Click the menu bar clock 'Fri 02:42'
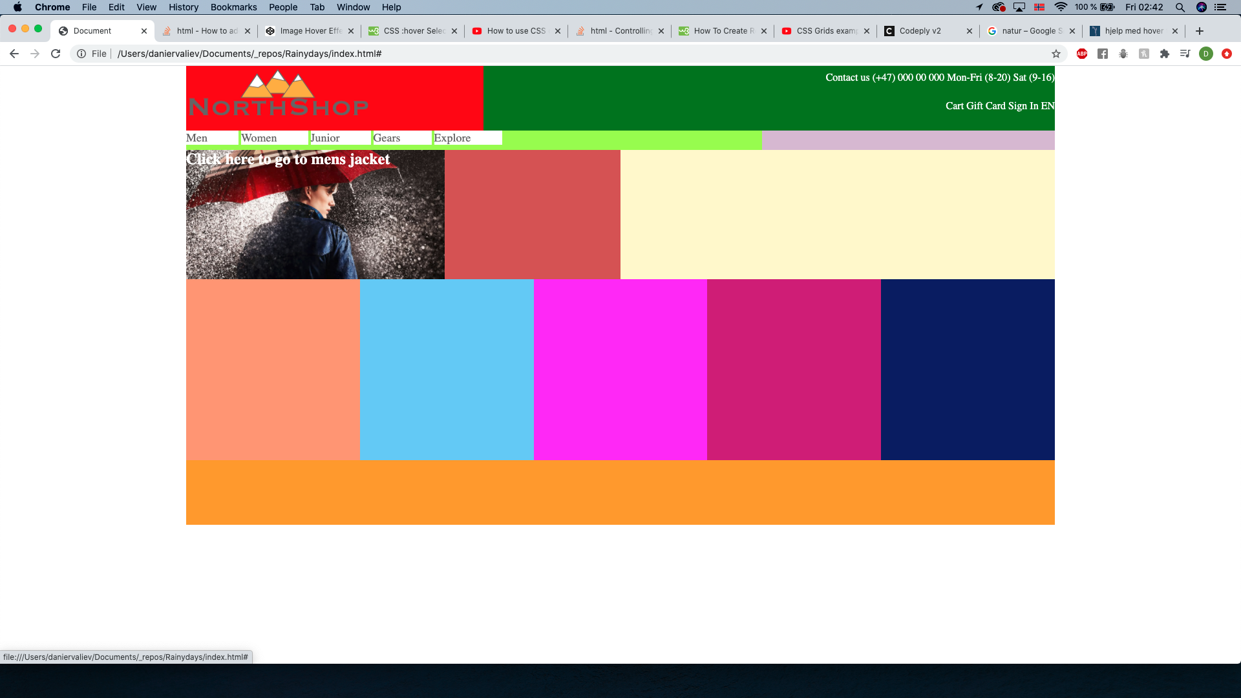Screen dimensions: 1241x698 pos(1144,7)
